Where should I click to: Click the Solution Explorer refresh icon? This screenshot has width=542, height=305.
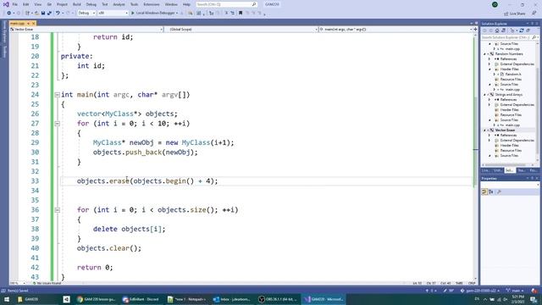tap(522, 30)
